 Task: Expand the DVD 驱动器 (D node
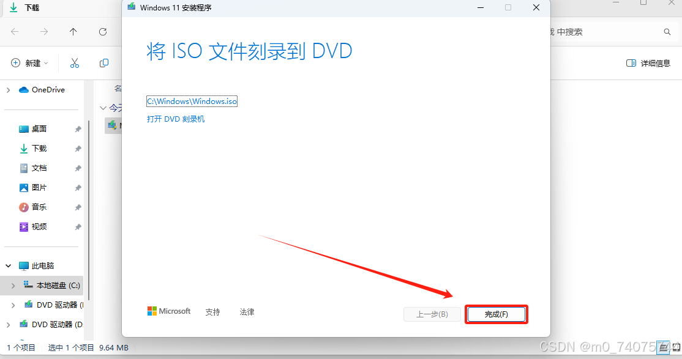click(8, 325)
